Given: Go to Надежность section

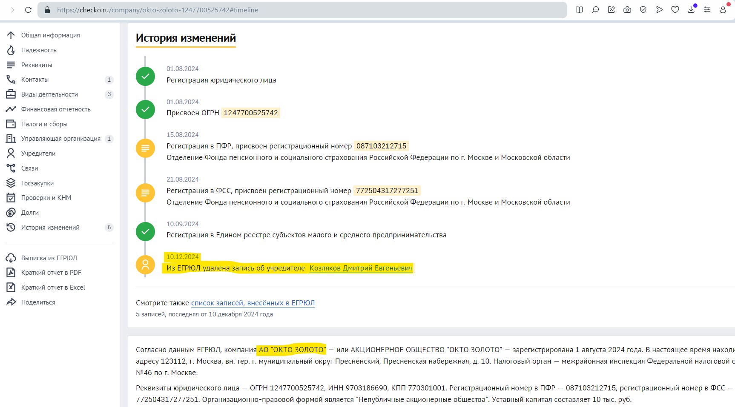Looking at the screenshot, I should [x=39, y=50].
